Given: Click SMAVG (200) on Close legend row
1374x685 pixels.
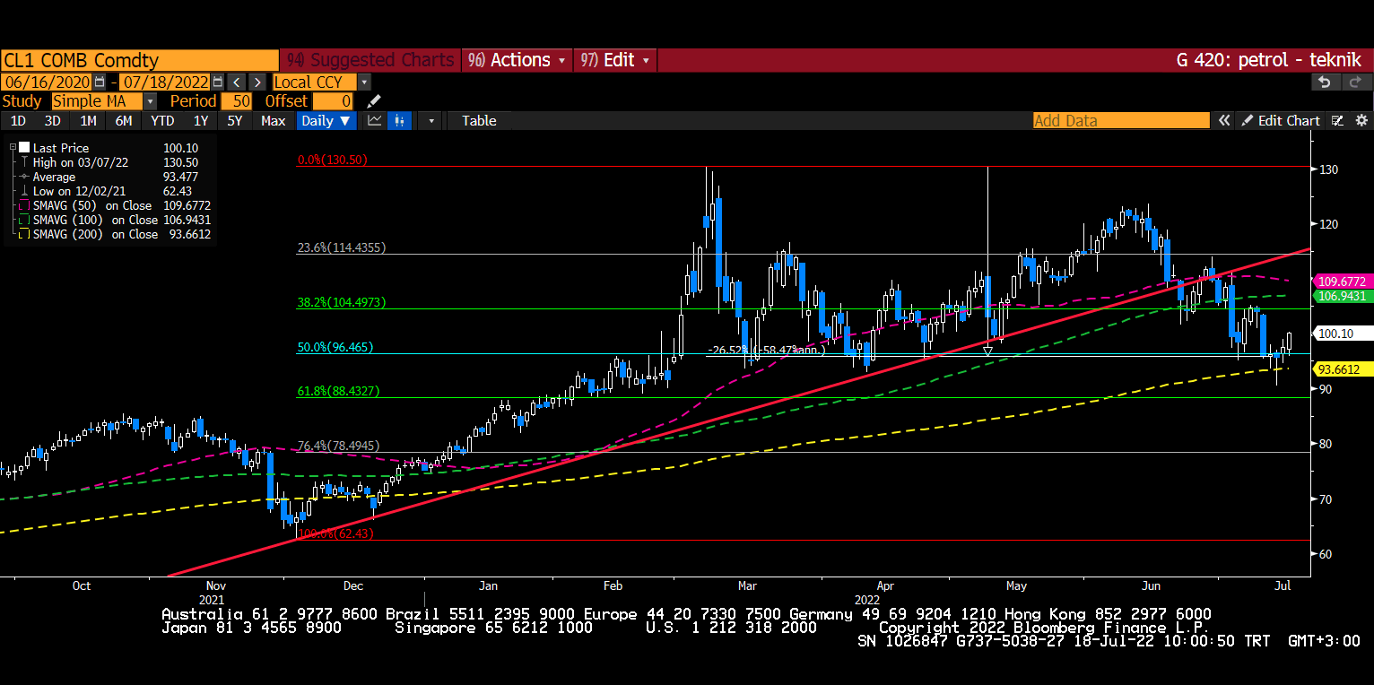Looking at the screenshot, I should coord(116,234).
